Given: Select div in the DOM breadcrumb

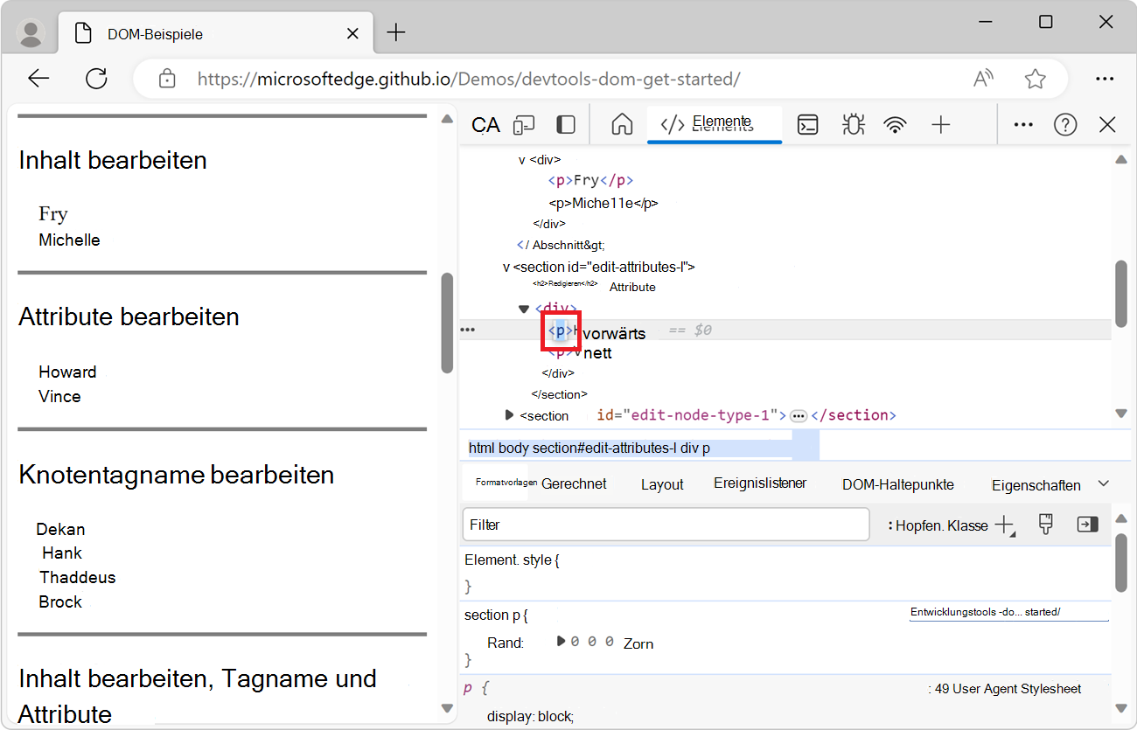Looking at the screenshot, I should coord(690,448).
